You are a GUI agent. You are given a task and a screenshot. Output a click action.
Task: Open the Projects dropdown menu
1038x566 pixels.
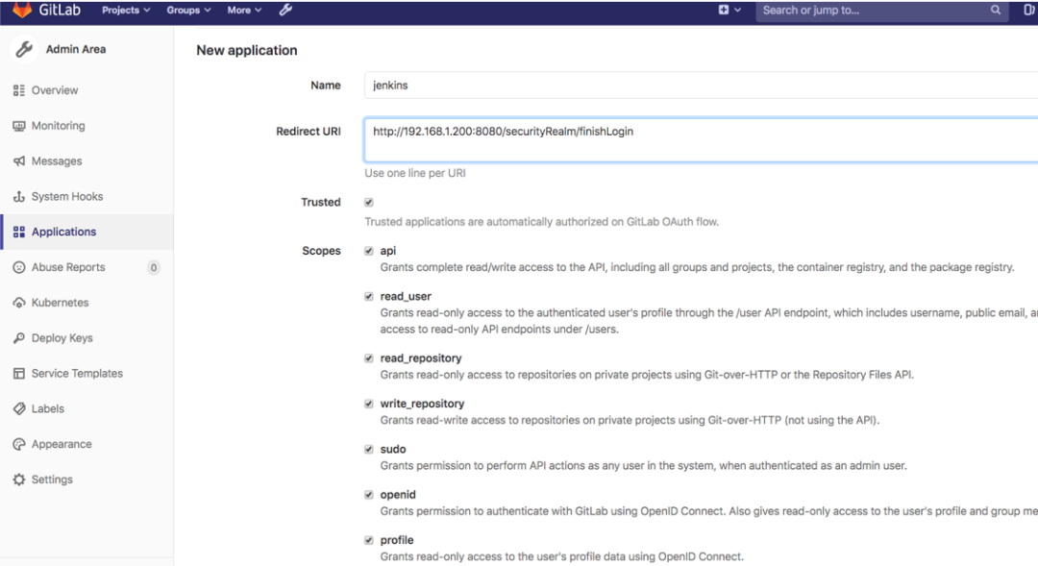126,11
